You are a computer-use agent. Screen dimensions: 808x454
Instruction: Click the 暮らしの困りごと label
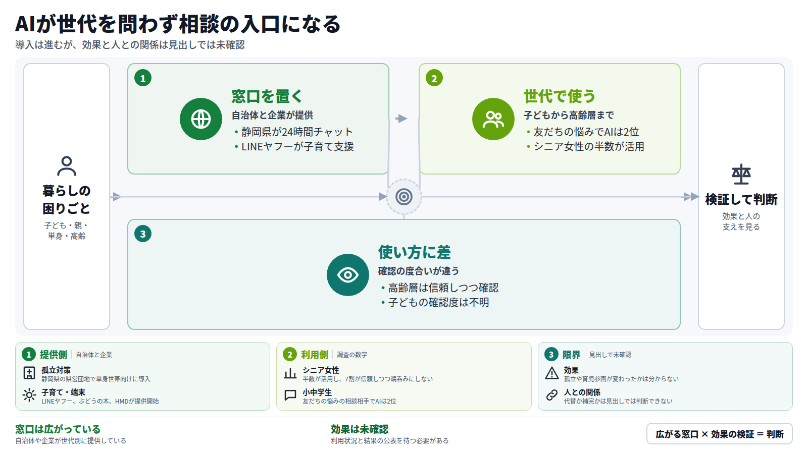pyautogui.click(x=67, y=199)
